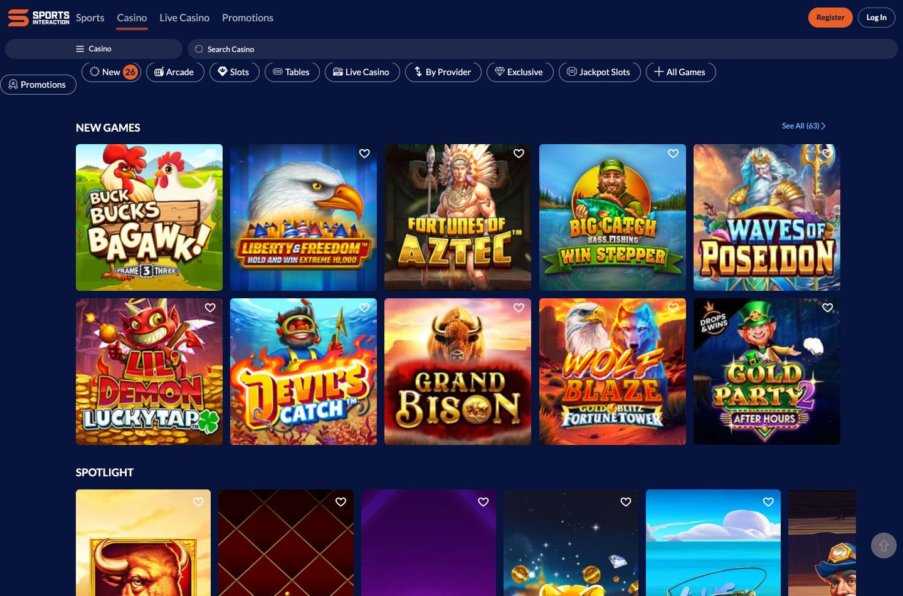The width and height of the screenshot is (903, 596).
Task: Open the Sports section
Action: 90,18
